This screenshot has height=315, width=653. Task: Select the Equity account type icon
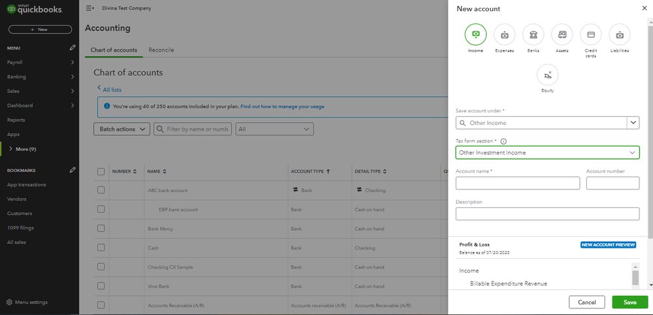coord(548,75)
